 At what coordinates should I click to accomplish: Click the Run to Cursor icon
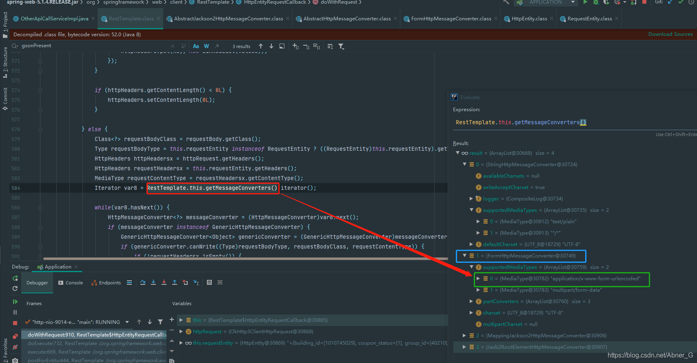coord(196,282)
